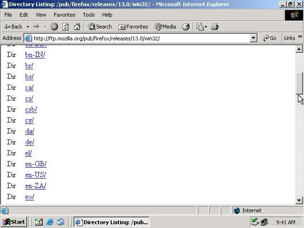The width and height of the screenshot is (304, 228).
Task: Click the Forward arrow button
Action: (x=37, y=27)
